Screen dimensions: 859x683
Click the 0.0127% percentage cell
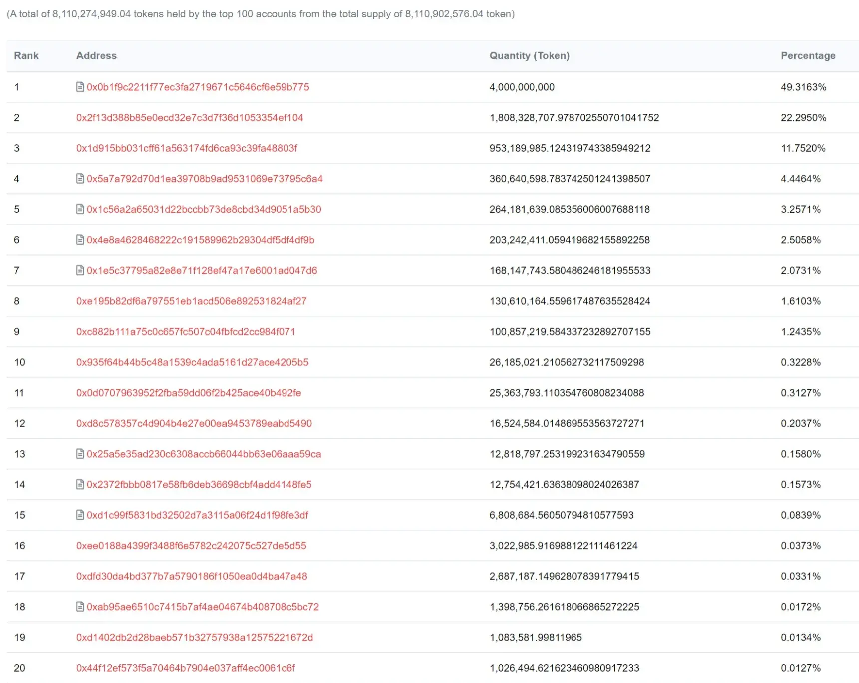tap(801, 668)
